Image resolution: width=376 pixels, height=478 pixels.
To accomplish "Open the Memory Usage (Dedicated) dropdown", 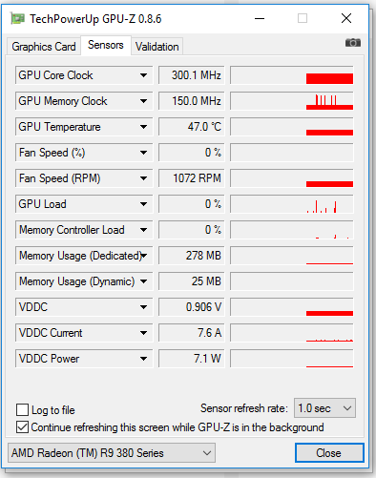I will point(144,256).
